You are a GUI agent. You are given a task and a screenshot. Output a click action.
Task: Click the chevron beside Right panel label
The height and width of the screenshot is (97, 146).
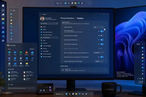pos(142,44)
